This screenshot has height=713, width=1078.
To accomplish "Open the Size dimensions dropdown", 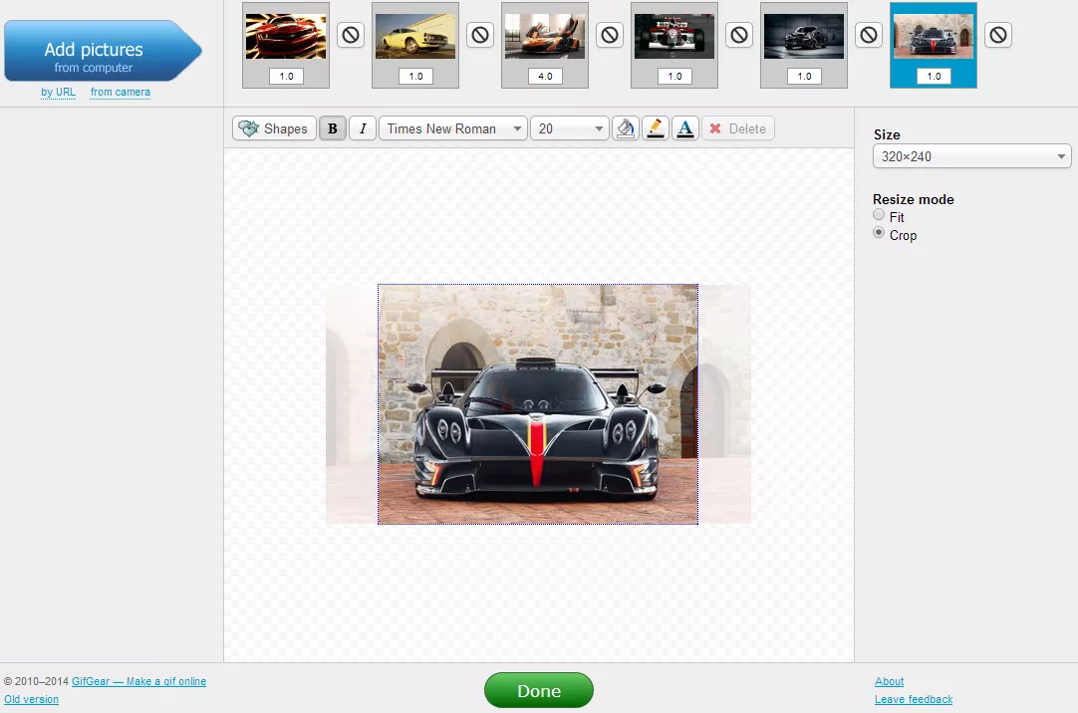I will [971, 155].
